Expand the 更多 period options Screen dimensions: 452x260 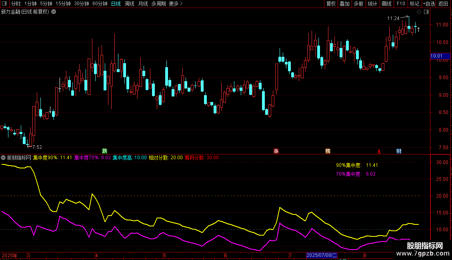point(176,4)
